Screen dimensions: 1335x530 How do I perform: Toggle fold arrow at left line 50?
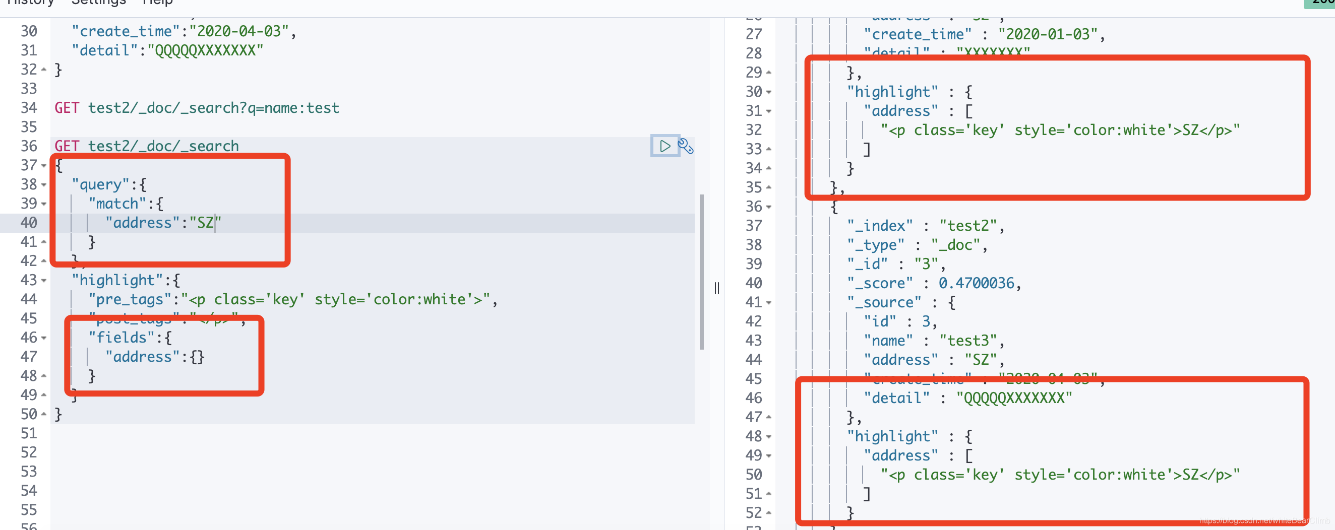point(44,415)
